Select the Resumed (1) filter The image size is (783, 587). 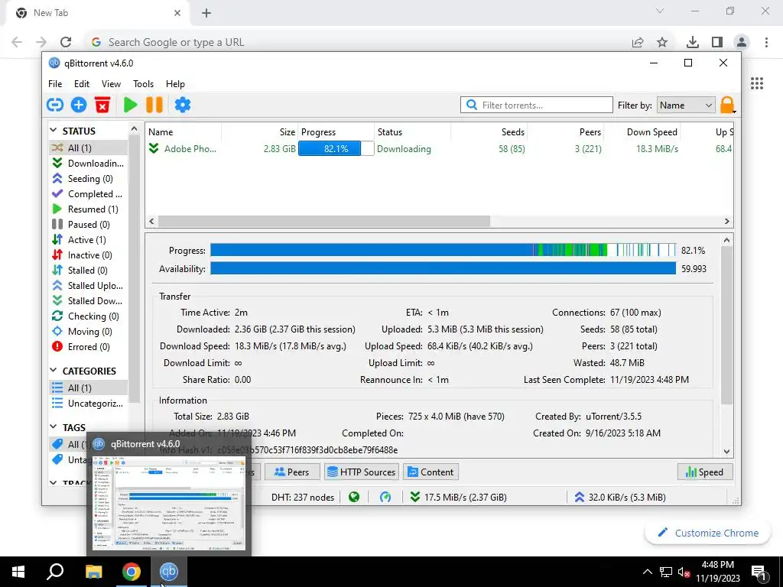[x=89, y=209]
